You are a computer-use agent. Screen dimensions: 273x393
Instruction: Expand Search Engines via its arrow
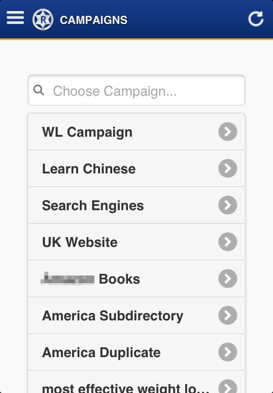[228, 205]
